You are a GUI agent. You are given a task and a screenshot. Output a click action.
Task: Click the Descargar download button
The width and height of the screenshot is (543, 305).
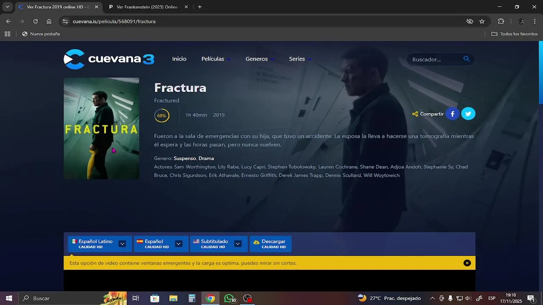[x=270, y=244]
